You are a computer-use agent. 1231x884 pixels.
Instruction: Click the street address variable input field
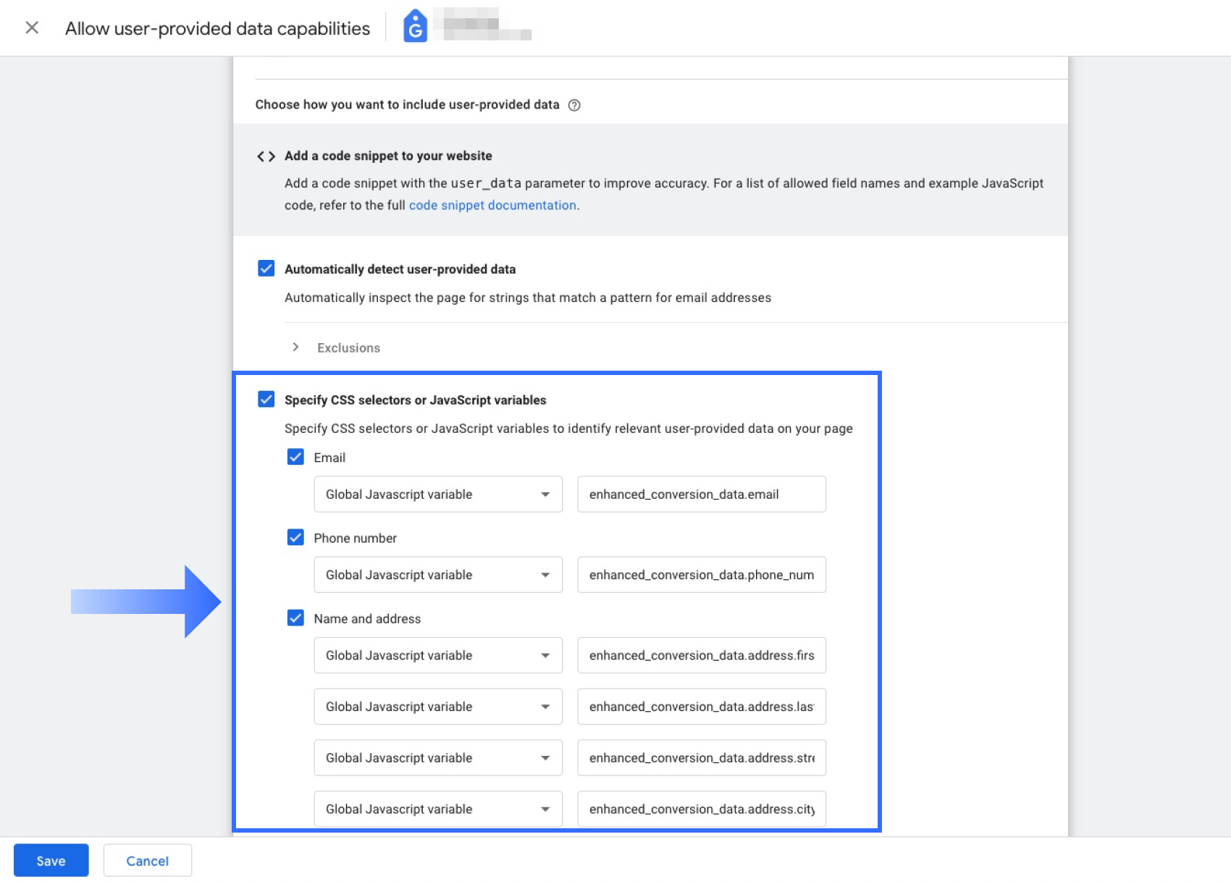tap(701, 758)
